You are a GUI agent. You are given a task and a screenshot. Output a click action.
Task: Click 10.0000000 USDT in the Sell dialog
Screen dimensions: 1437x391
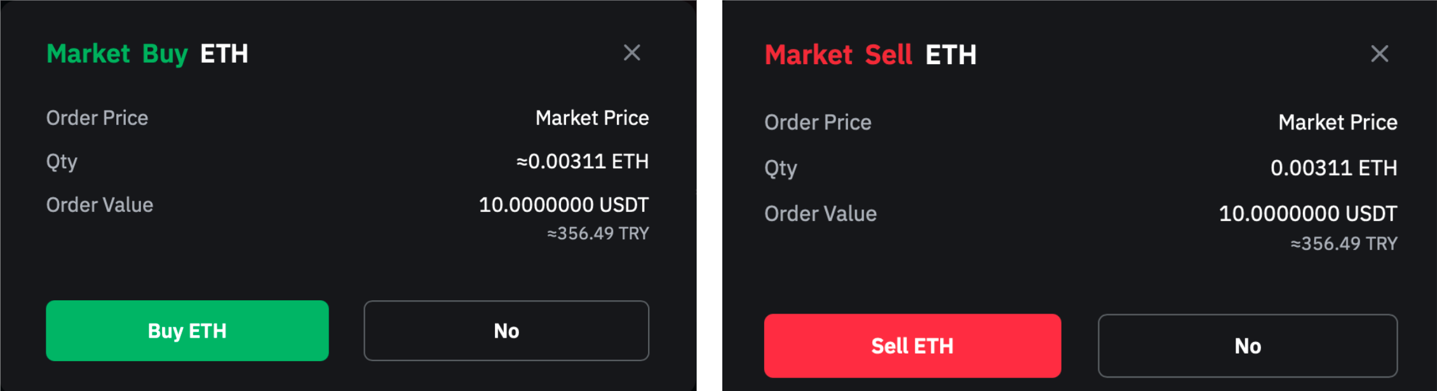point(1307,214)
